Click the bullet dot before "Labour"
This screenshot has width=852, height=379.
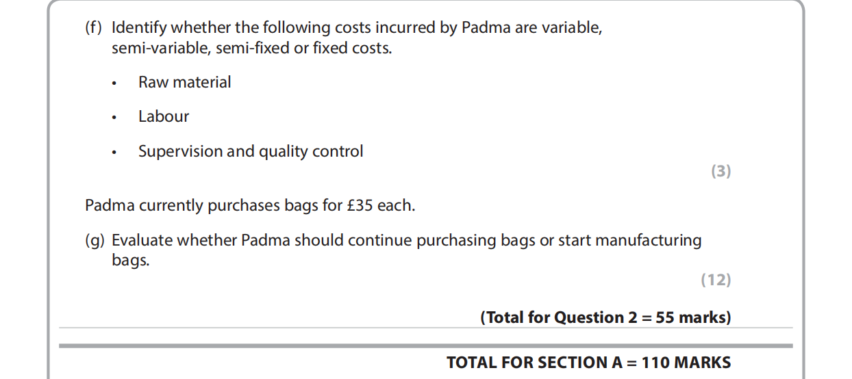(x=115, y=118)
